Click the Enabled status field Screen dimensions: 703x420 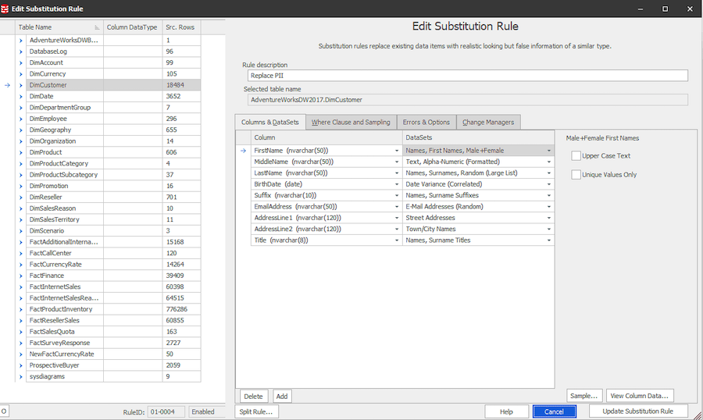205,411
